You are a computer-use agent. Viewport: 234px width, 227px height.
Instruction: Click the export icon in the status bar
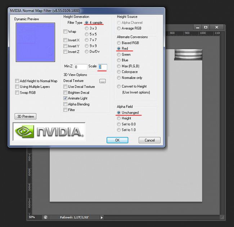click(x=46, y=217)
